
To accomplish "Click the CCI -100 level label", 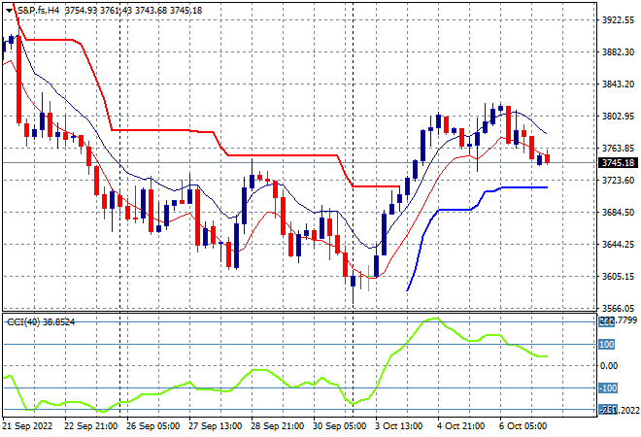I will point(608,387).
